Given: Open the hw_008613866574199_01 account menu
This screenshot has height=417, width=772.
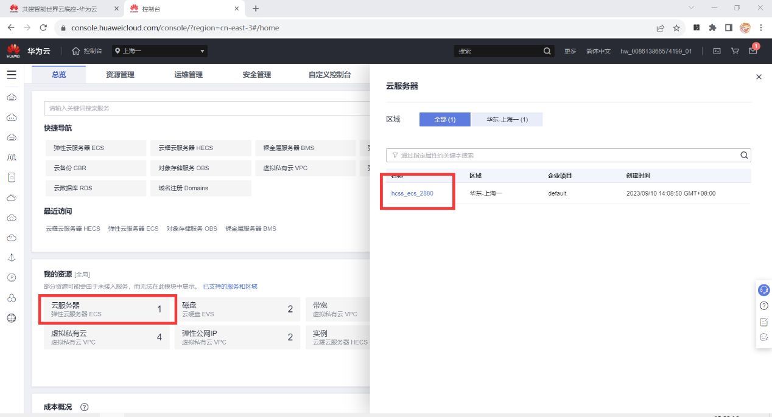Looking at the screenshot, I should point(656,51).
